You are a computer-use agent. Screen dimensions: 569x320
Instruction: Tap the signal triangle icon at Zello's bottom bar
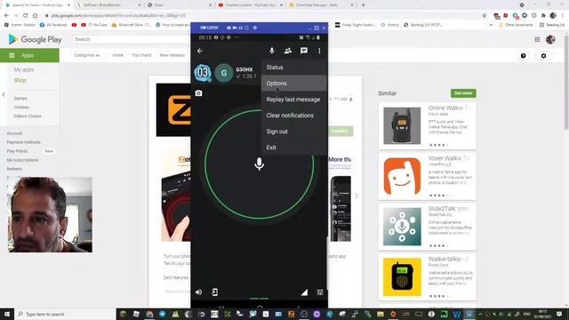304,292
